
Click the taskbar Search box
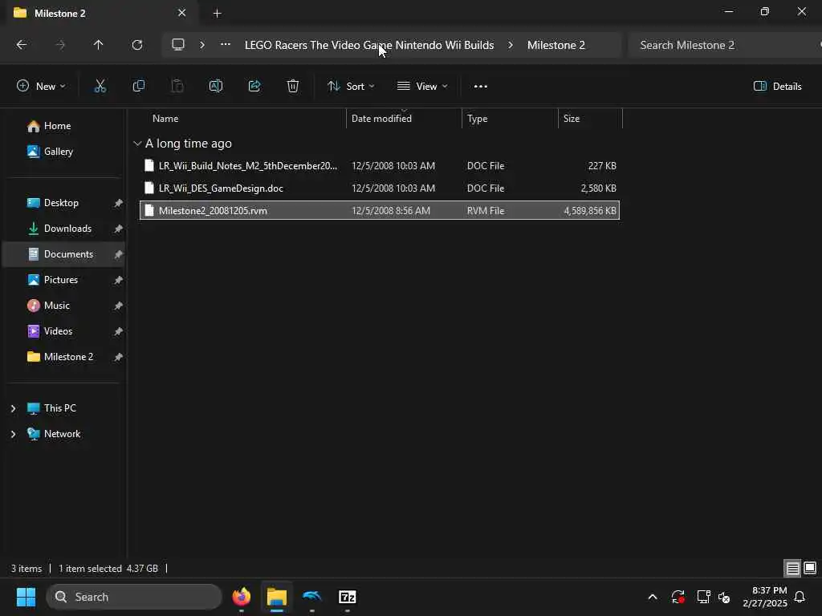pyautogui.click(x=134, y=597)
